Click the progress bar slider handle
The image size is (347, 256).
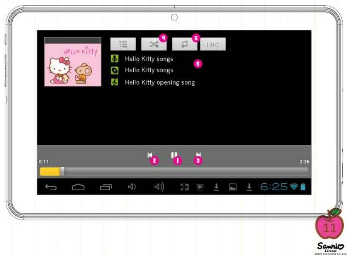(x=63, y=172)
